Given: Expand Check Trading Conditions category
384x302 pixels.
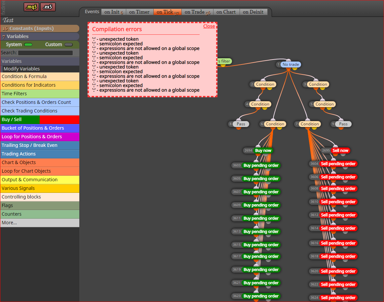Looking at the screenshot, I should (x=40, y=111).
